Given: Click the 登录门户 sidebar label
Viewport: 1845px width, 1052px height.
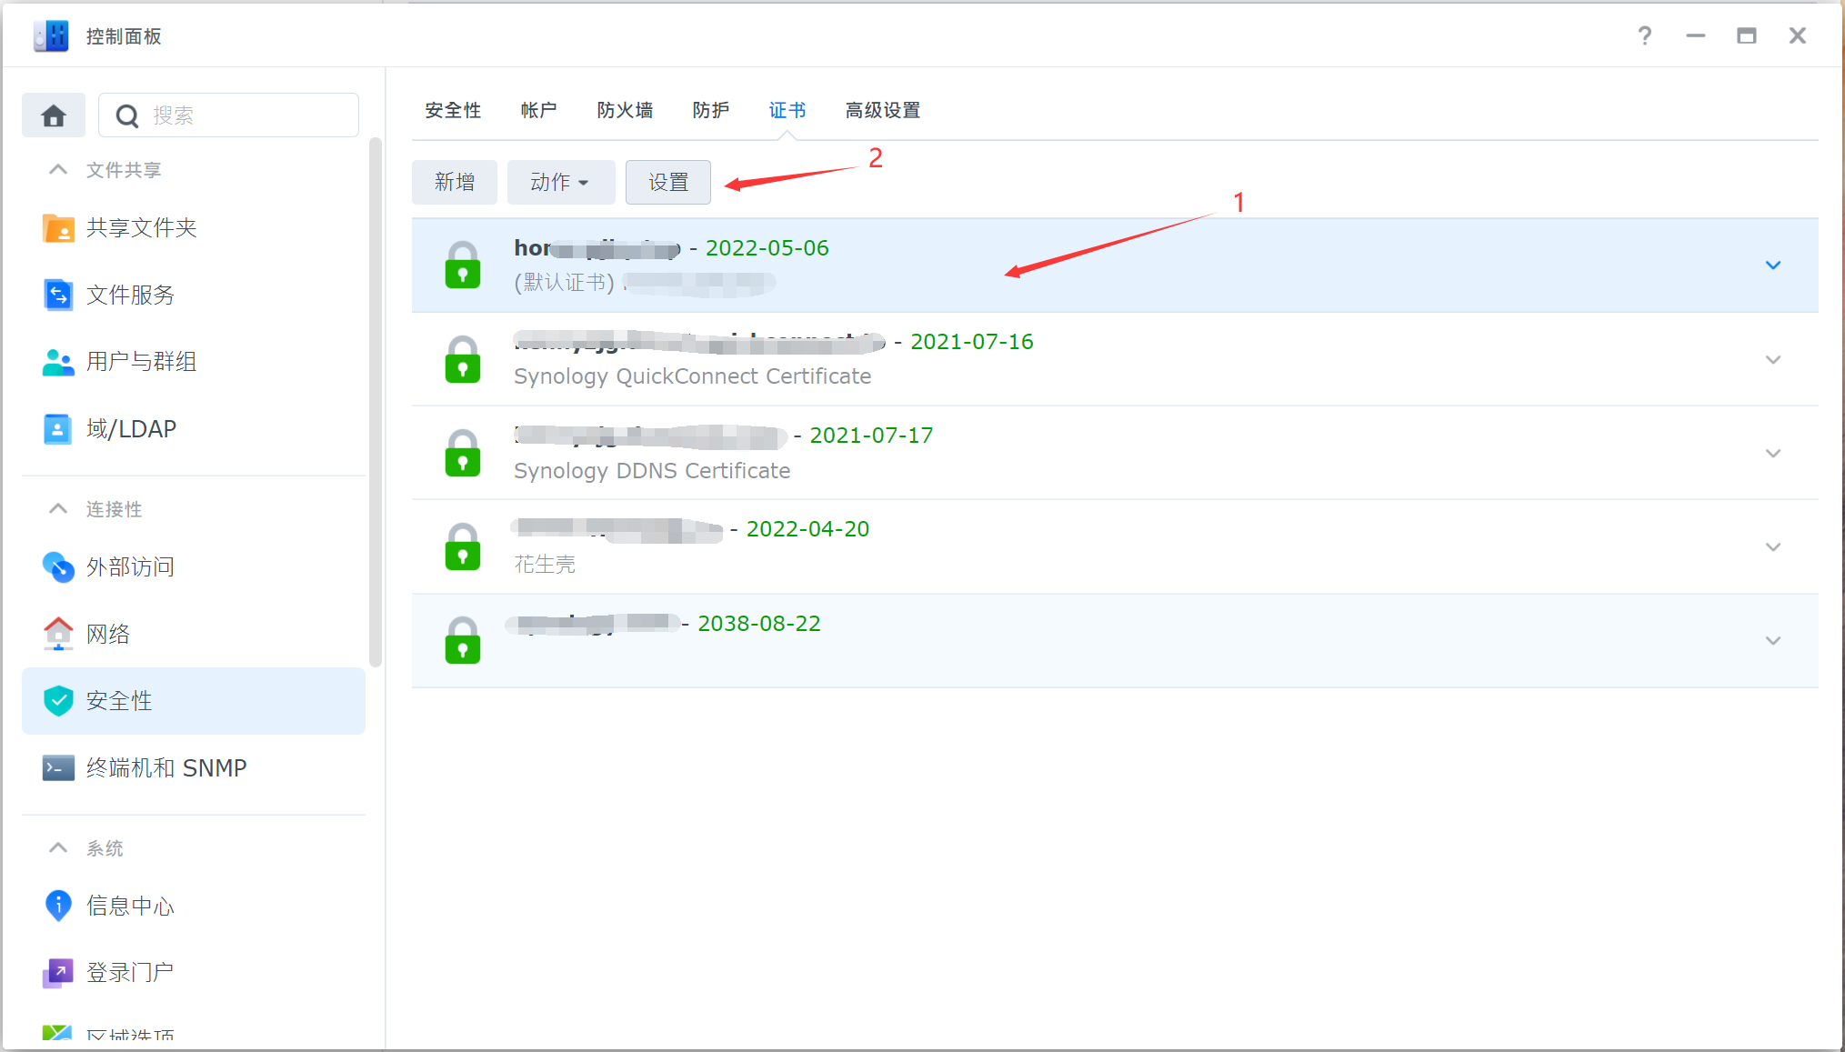Looking at the screenshot, I should (x=130, y=973).
